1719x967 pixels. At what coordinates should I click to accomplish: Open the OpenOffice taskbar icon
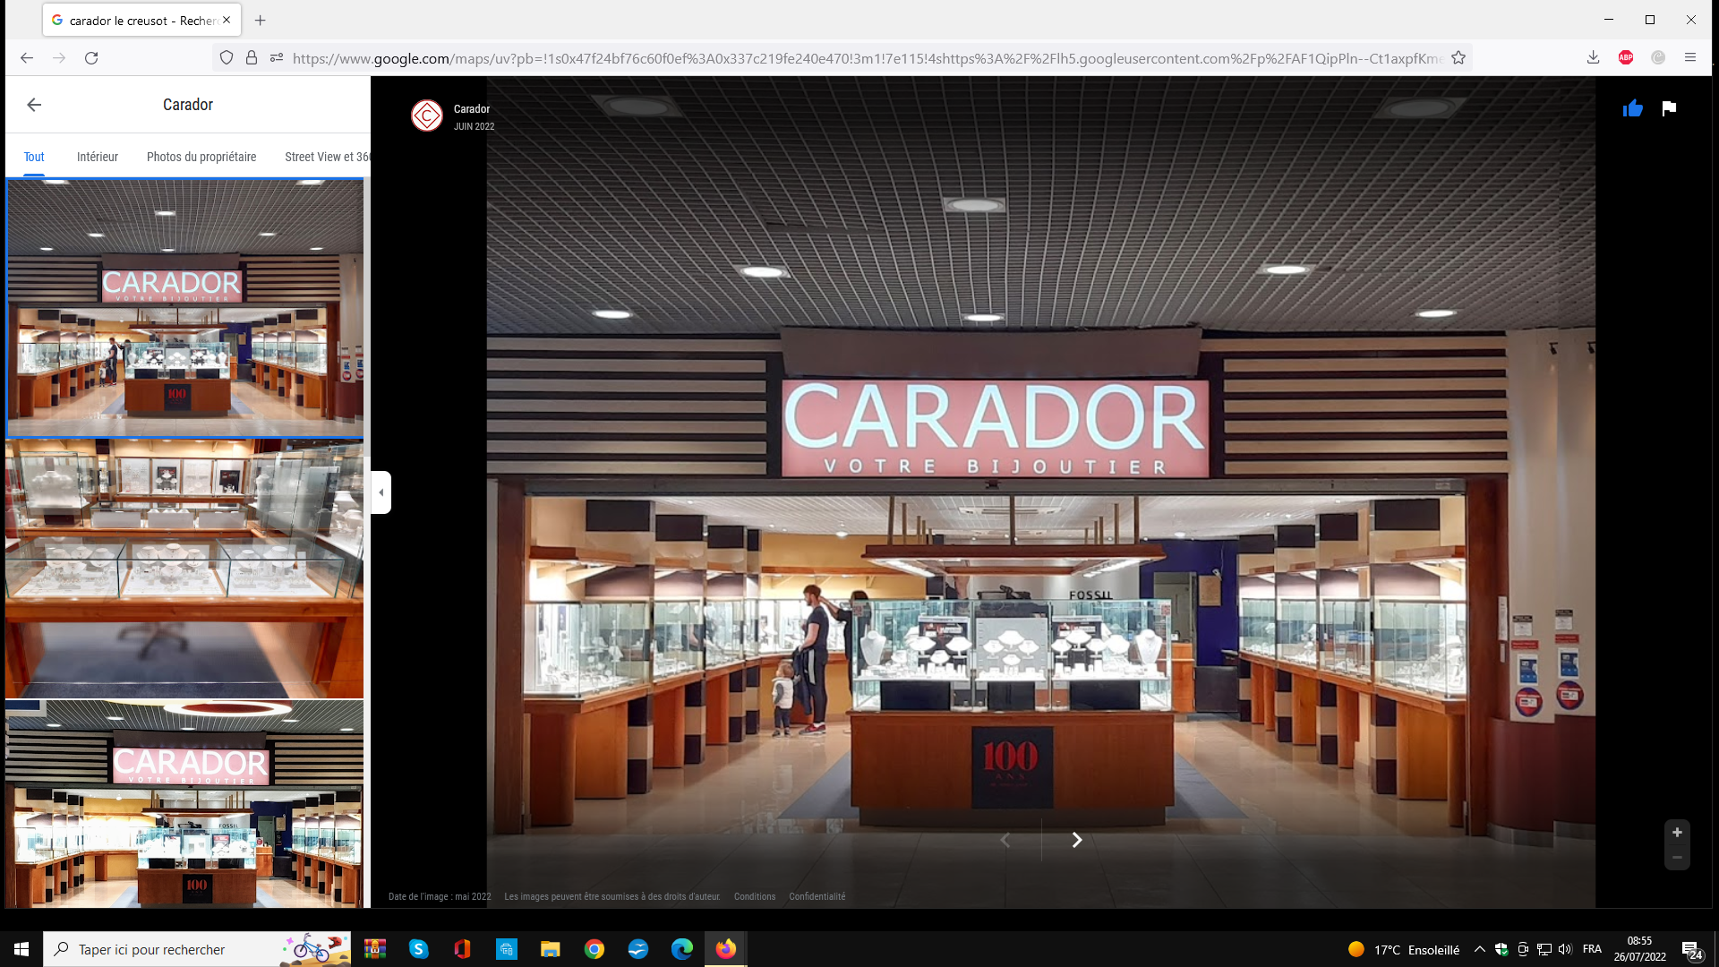pos(638,949)
